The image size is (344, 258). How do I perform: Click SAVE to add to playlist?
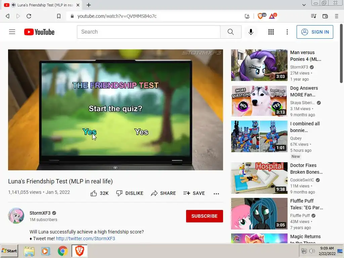pos(194,193)
